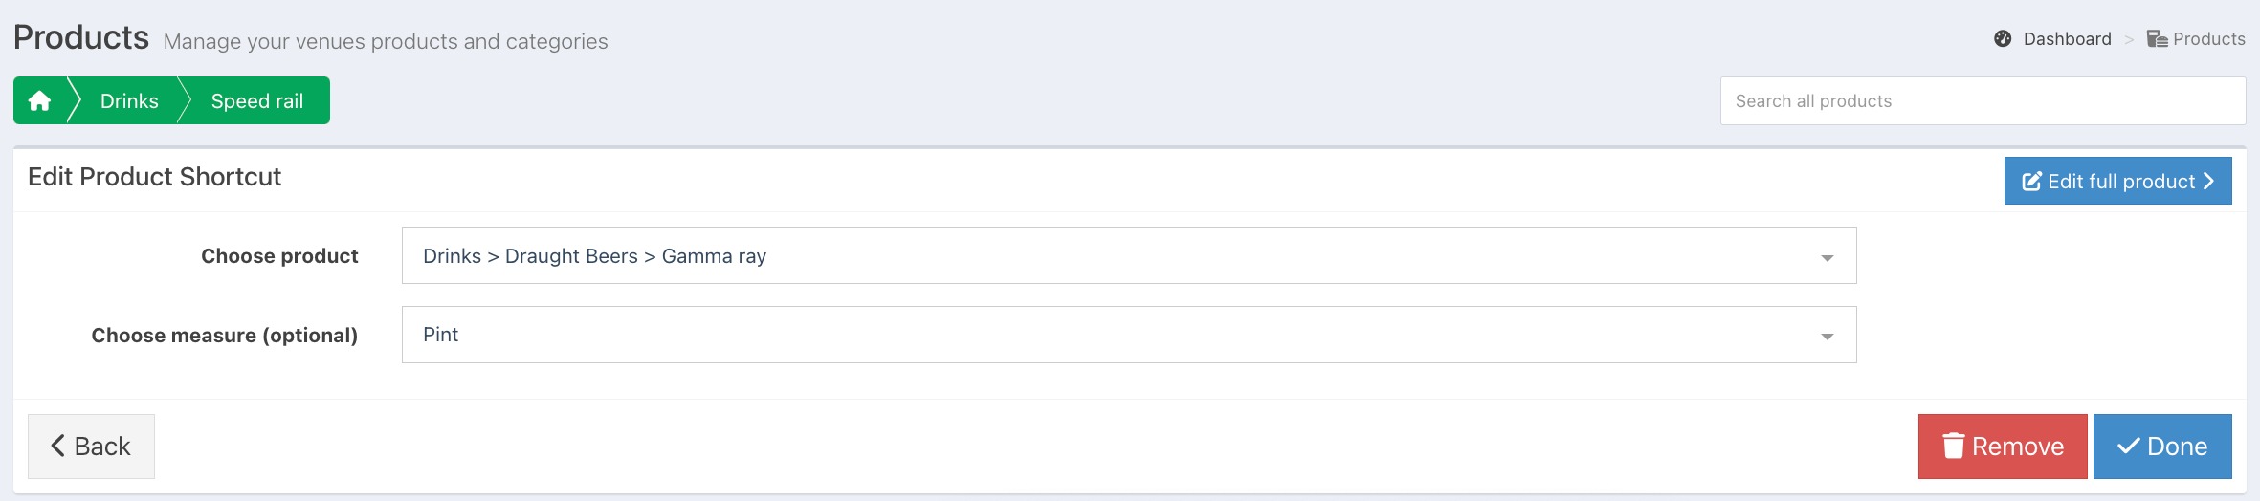Click the Dashboard link
The height and width of the screenshot is (501, 2260).
2067,39
